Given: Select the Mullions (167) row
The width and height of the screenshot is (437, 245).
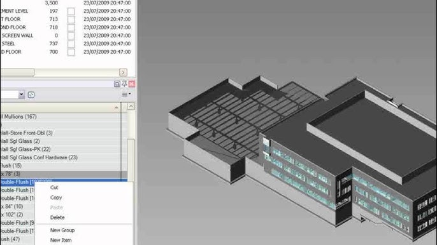Looking at the screenshot, I should coord(64,117).
